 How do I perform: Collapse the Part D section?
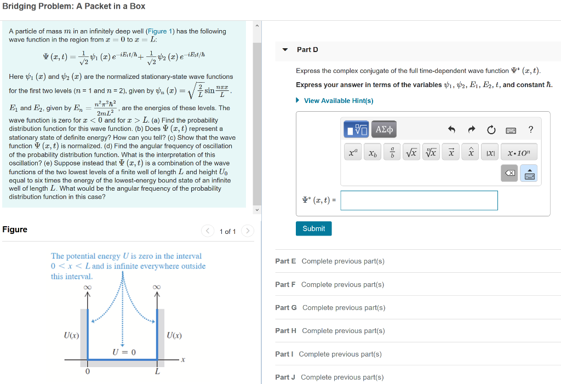pos(285,49)
